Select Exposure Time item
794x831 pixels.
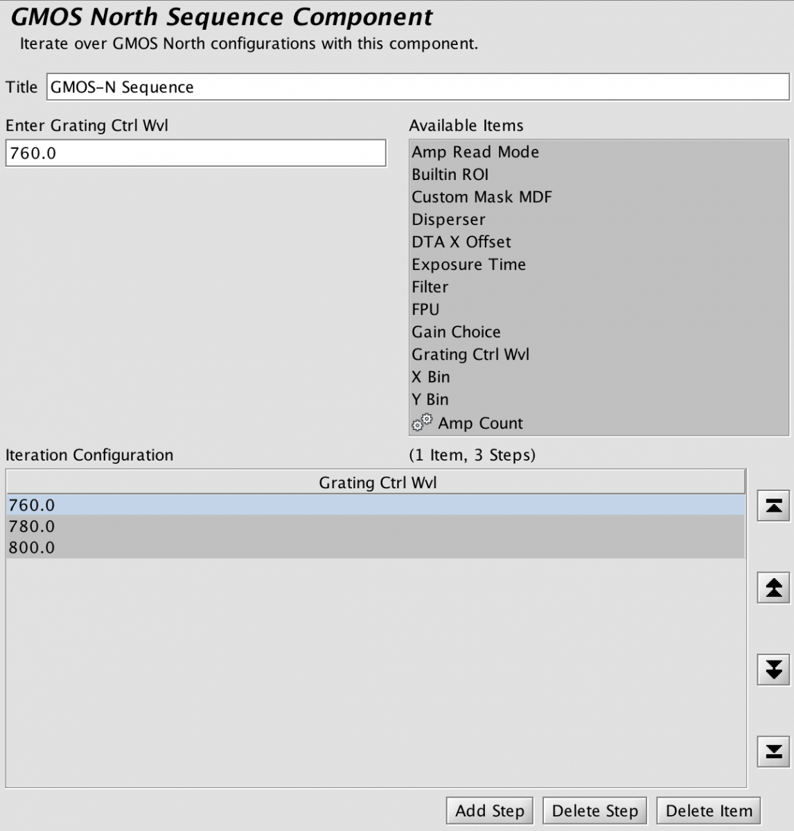(x=599, y=265)
